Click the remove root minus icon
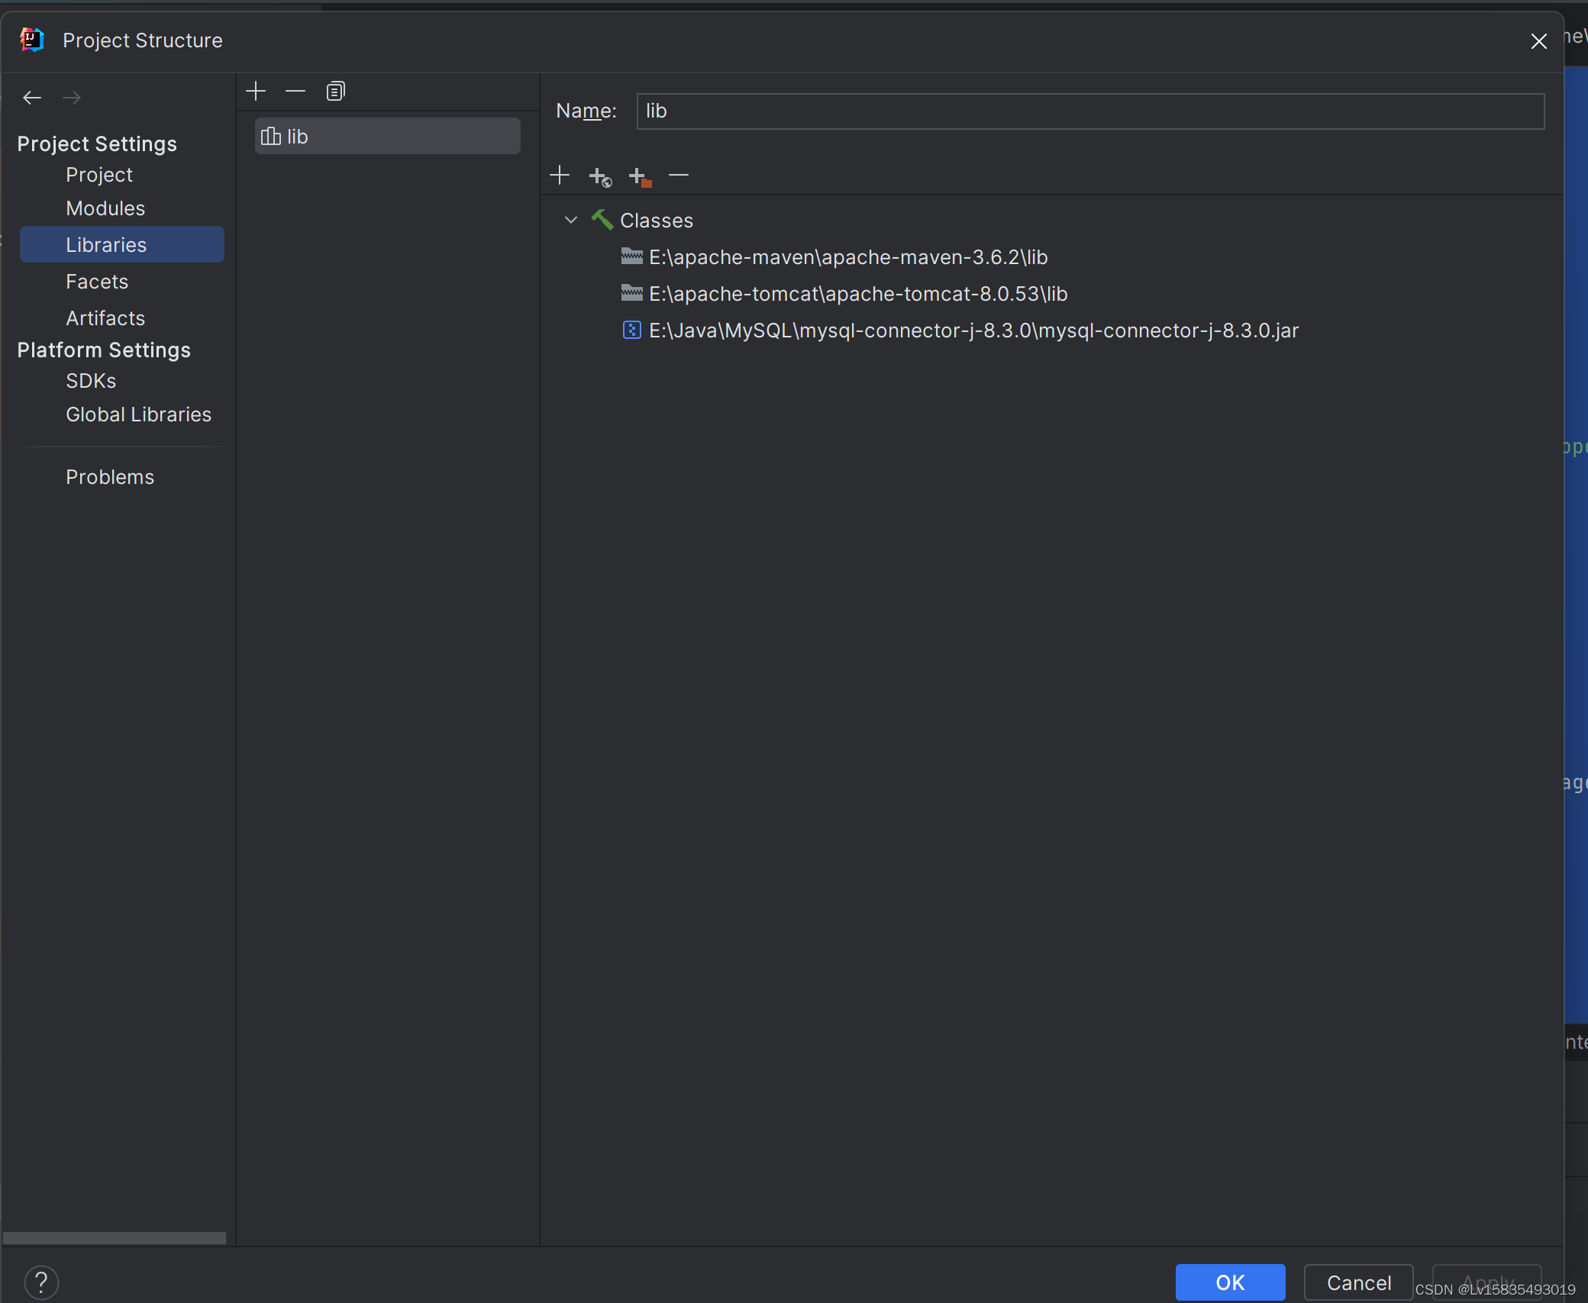This screenshot has width=1588, height=1303. 679,176
